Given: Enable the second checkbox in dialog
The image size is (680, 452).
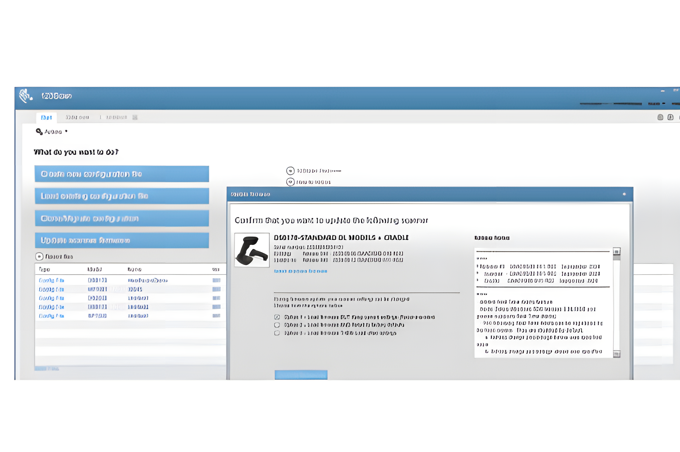Looking at the screenshot, I should click(277, 325).
